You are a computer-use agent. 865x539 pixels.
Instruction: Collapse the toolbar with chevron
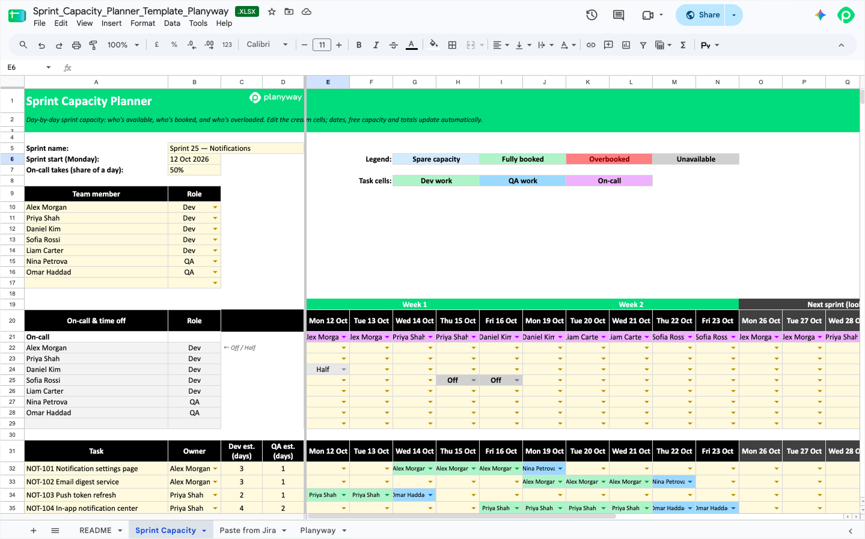(x=841, y=45)
